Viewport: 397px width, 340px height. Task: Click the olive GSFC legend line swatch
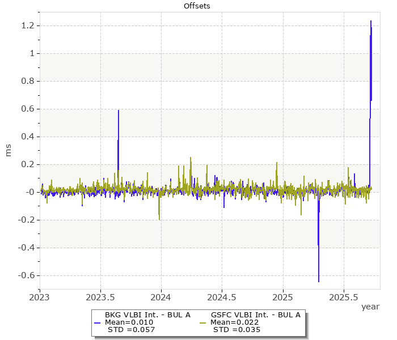[202, 322]
